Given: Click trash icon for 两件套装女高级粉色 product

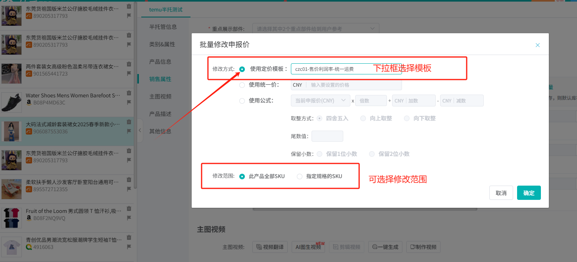Looking at the screenshot, I should tap(129, 64).
